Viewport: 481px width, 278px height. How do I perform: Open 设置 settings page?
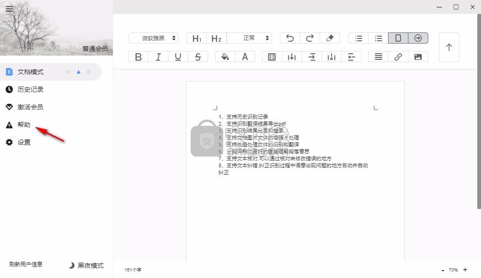[x=24, y=142]
